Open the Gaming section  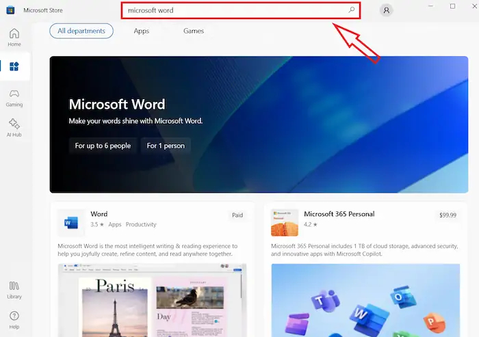[14, 97]
